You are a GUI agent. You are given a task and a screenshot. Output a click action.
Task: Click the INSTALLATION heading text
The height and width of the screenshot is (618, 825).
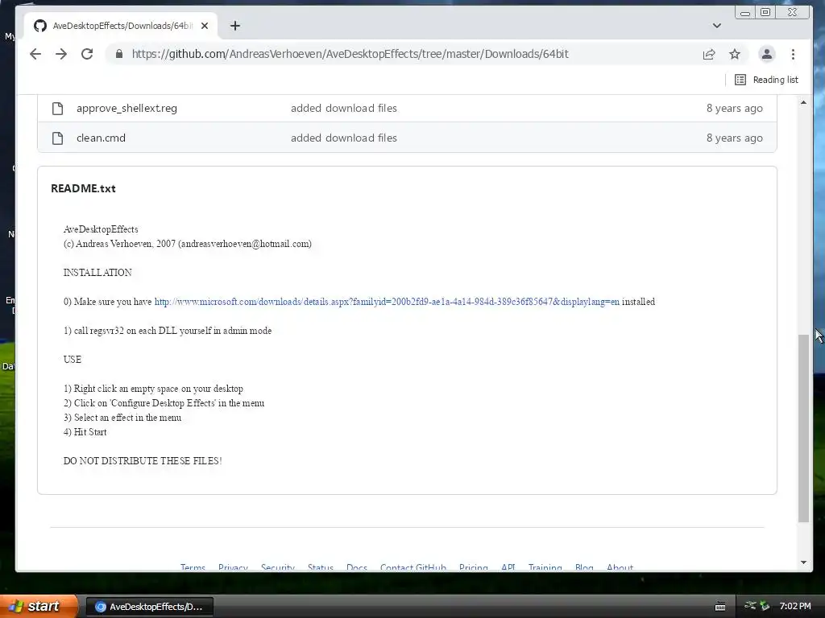point(97,273)
